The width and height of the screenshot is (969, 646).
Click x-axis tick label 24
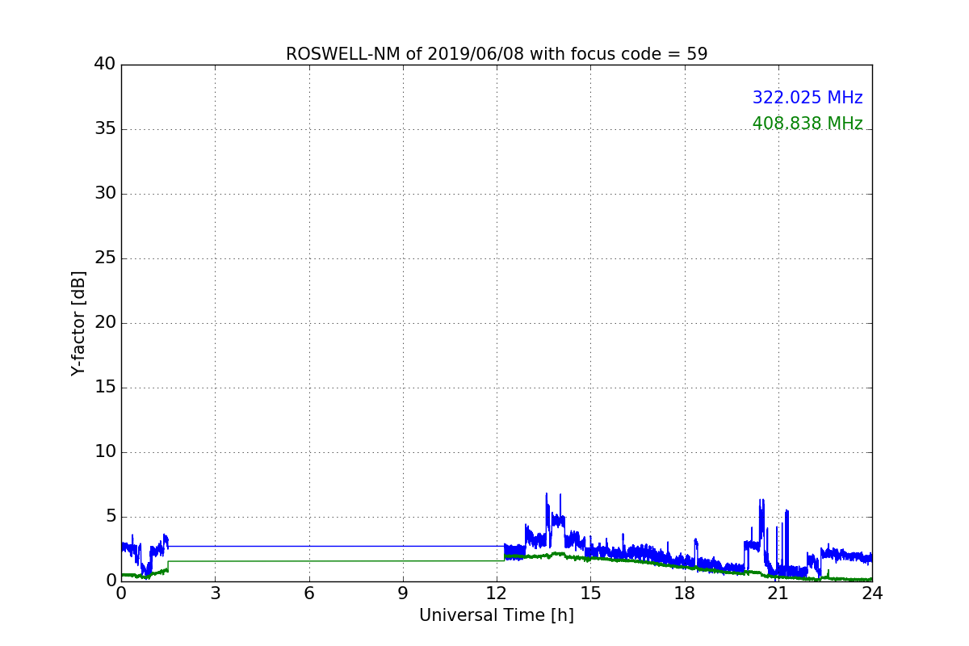tap(872, 594)
